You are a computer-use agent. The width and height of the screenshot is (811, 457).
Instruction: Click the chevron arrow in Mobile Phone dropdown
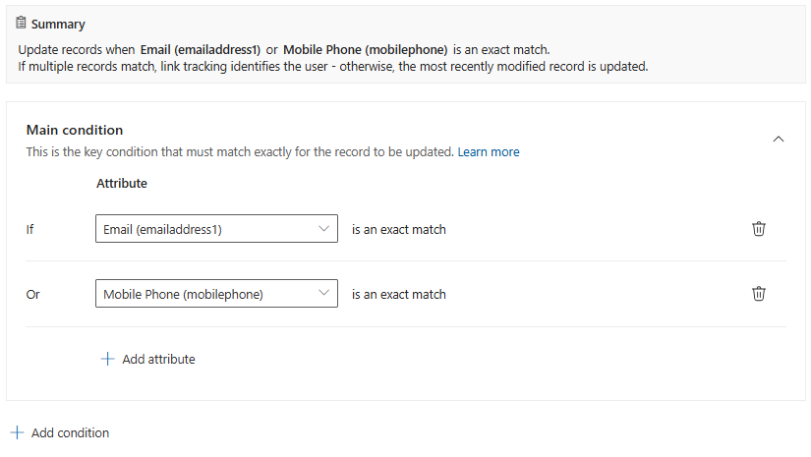click(325, 294)
